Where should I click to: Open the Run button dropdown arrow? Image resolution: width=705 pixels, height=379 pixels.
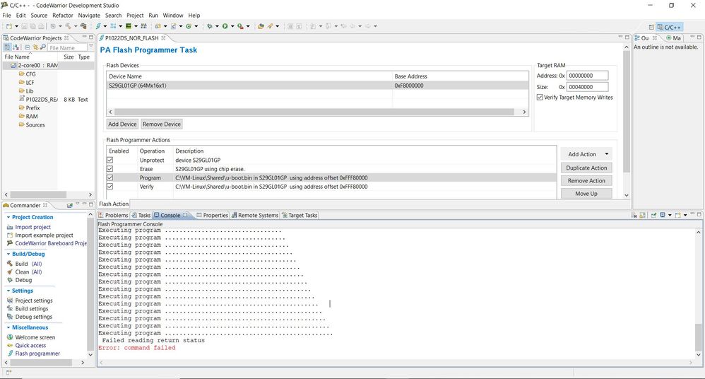[232, 26]
